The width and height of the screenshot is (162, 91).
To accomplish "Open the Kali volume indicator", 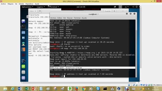I will (x=133, y=7).
